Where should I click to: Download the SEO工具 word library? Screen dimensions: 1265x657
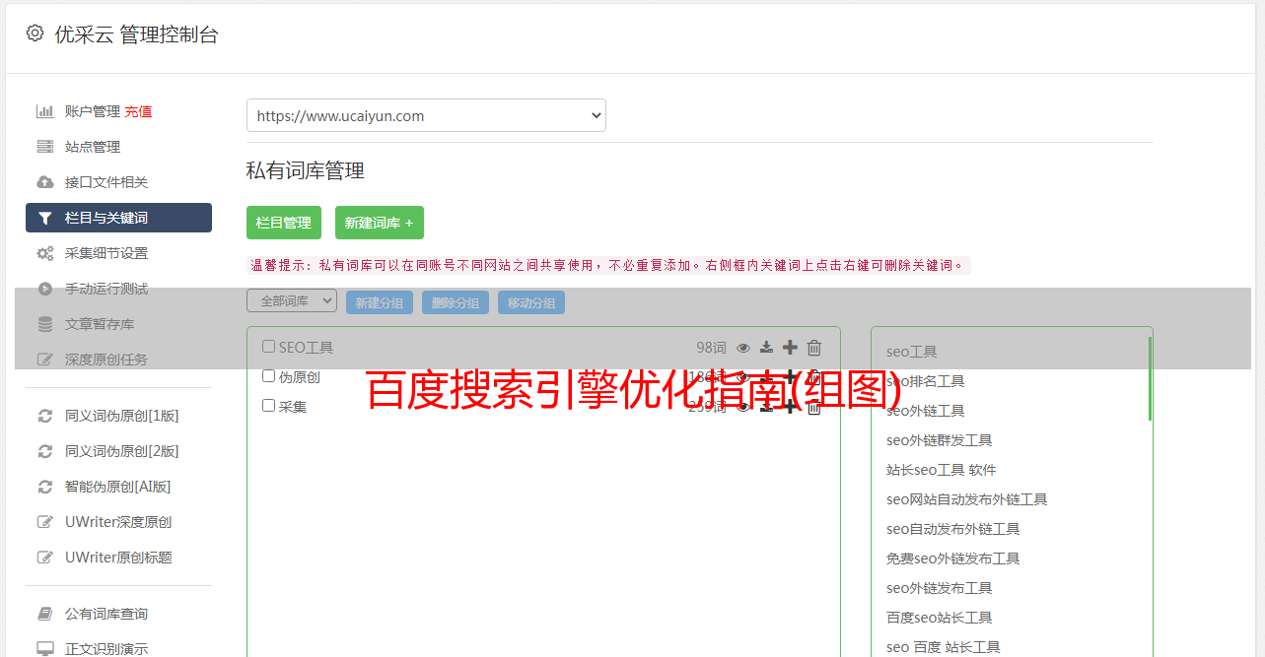pos(766,347)
